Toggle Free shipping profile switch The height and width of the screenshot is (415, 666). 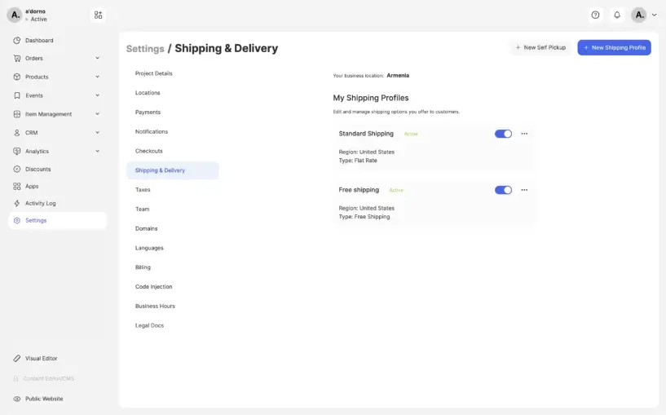tap(503, 190)
